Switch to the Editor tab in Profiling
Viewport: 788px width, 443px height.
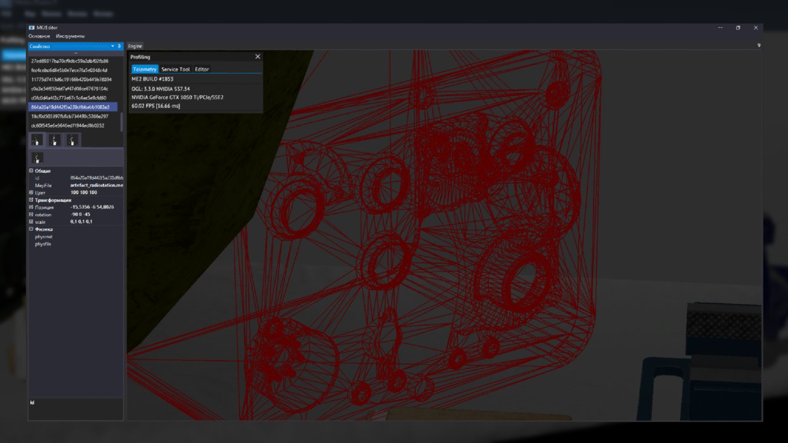[x=202, y=69]
